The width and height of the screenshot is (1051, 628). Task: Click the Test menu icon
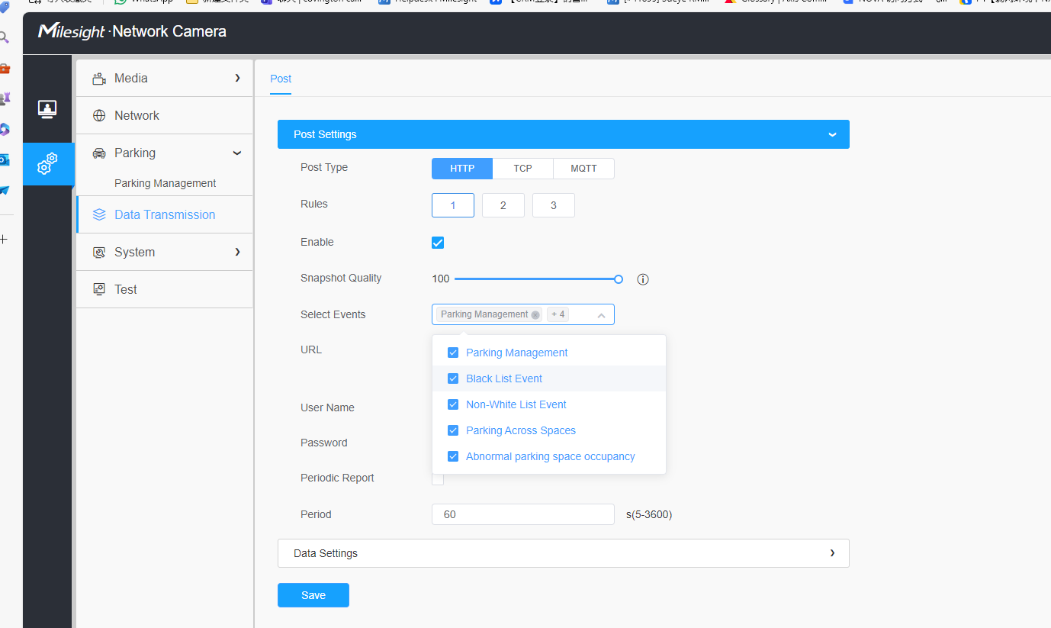99,289
